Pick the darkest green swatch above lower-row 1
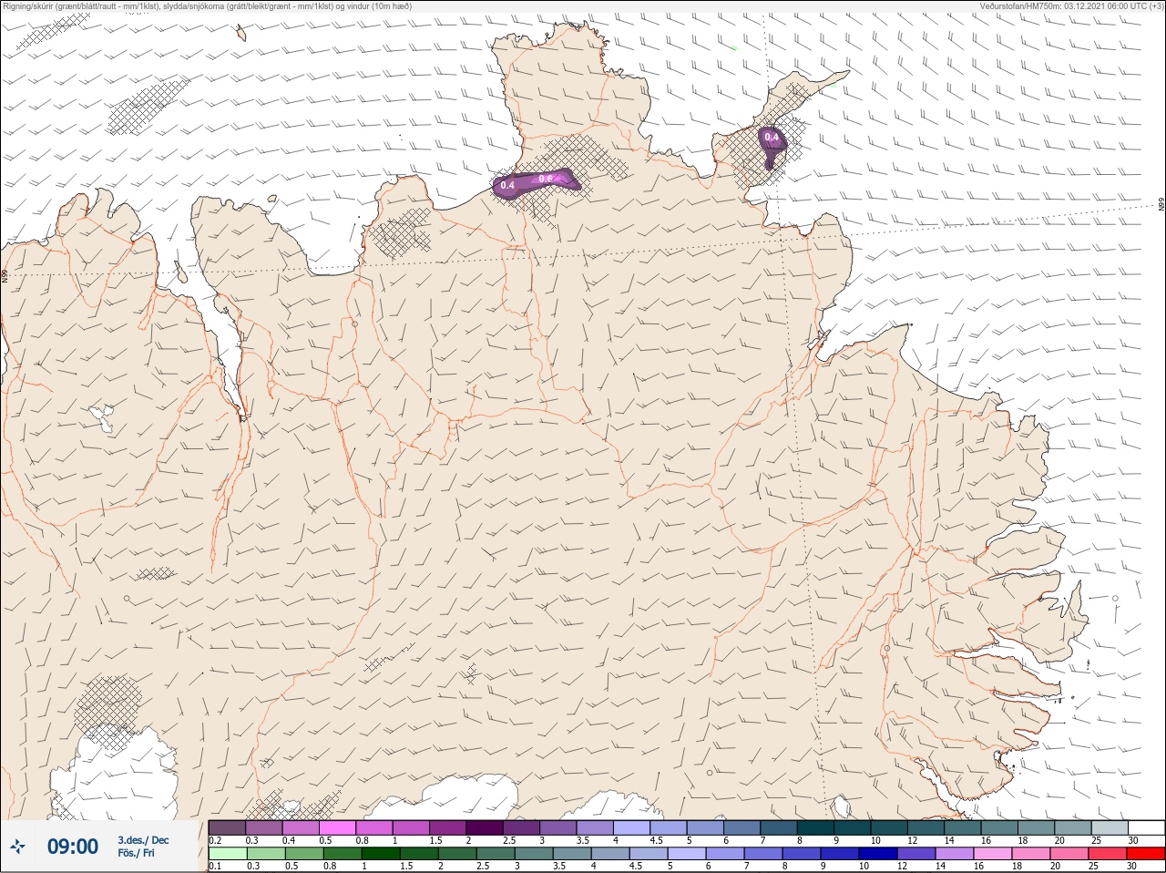This screenshot has height=873, width=1166. 381,853
